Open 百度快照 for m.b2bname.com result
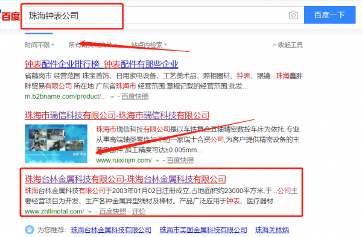This screenshot has width=362, height=237. click(x=135, y=96)
